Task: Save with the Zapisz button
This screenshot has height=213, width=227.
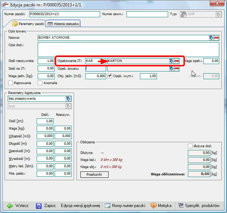Action: [45, 206]
